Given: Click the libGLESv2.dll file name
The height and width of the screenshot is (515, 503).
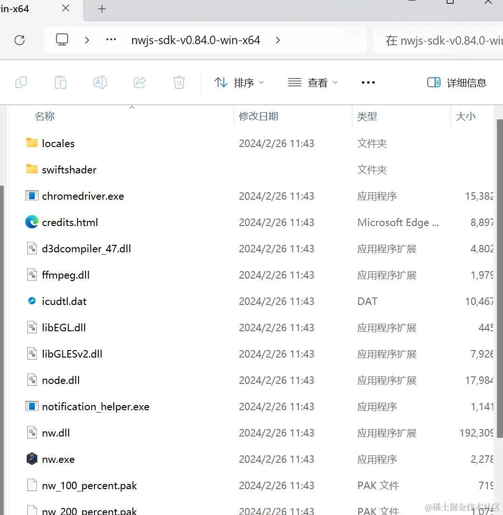Looking at the screenshot, I should (72, 354).
